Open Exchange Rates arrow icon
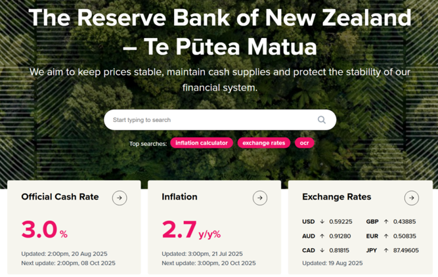Screen dimensions: 438x277 pos(412,198)
